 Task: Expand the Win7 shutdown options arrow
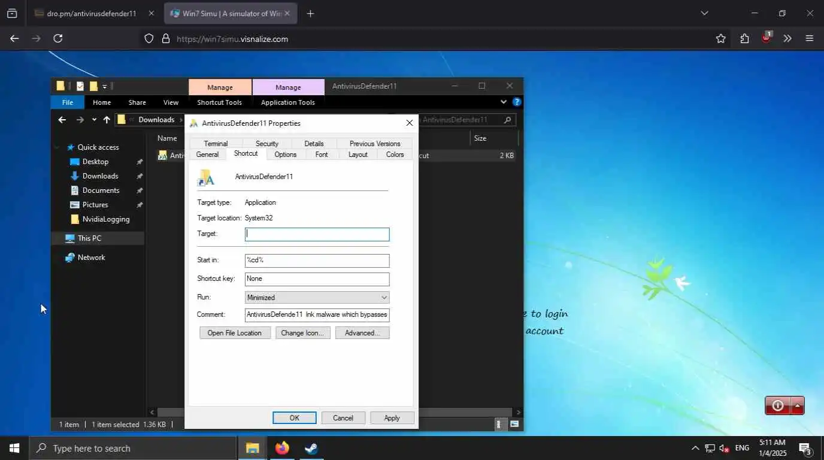[x=798, y=405]
